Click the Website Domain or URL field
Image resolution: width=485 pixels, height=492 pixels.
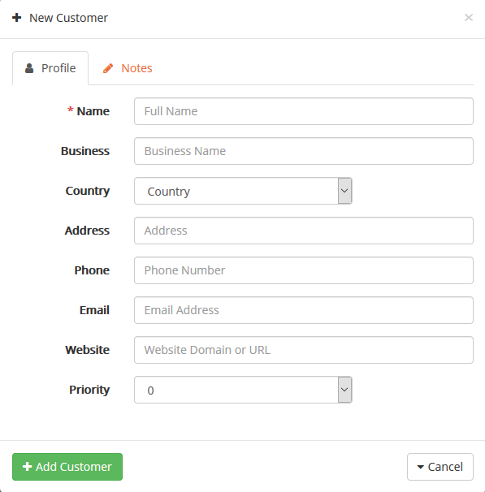[304, 350]
